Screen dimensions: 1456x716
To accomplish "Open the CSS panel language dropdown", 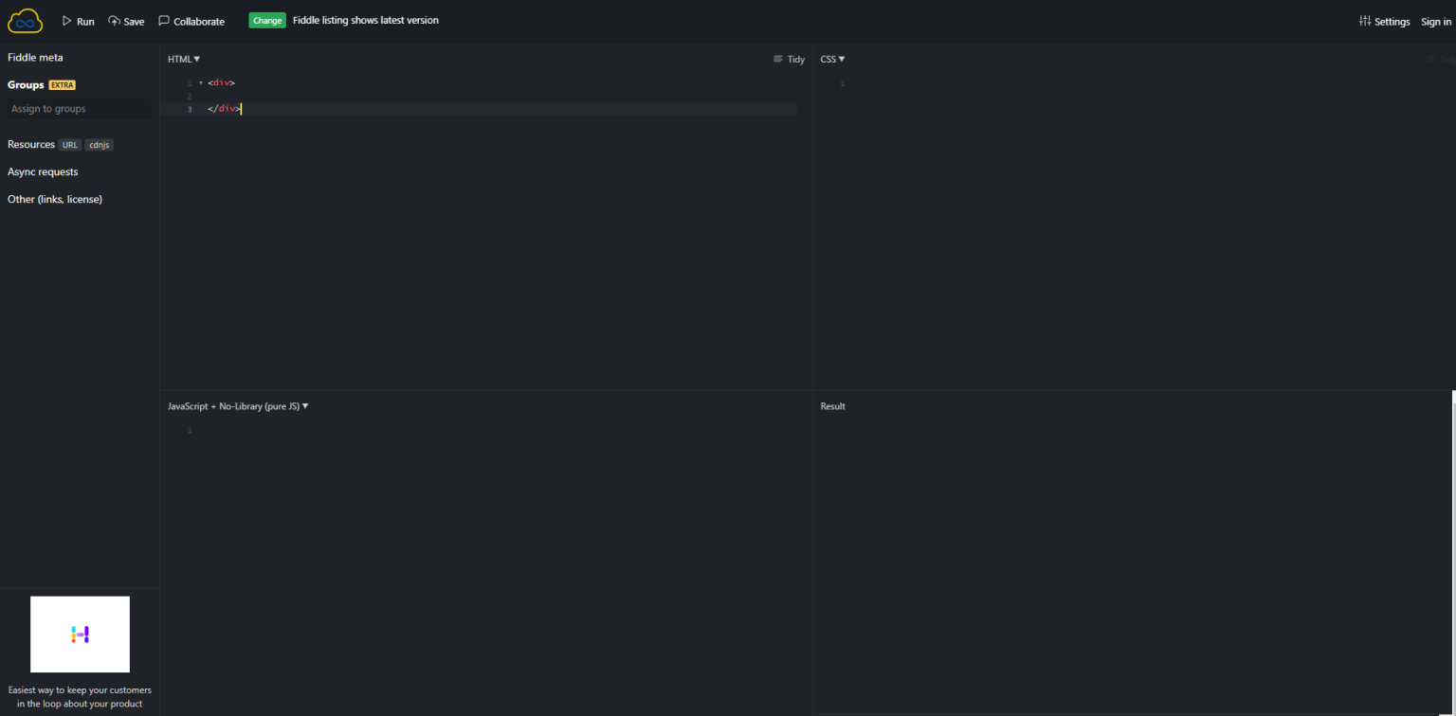I will tap(831, 59).
